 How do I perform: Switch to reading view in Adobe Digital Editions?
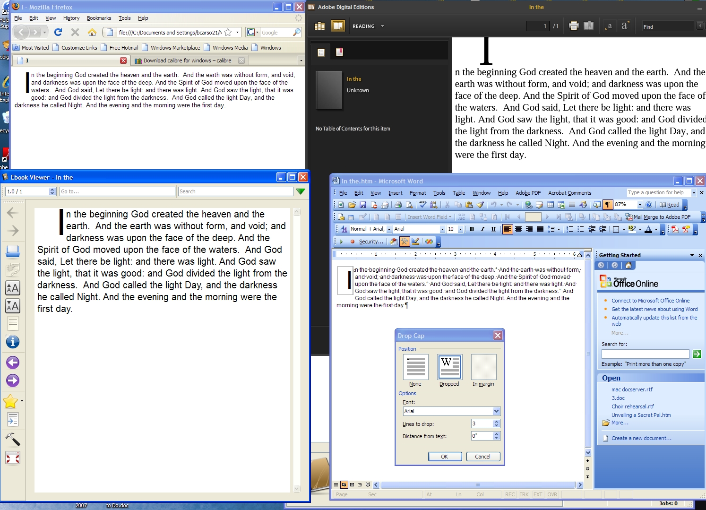[x=338, y=26]
